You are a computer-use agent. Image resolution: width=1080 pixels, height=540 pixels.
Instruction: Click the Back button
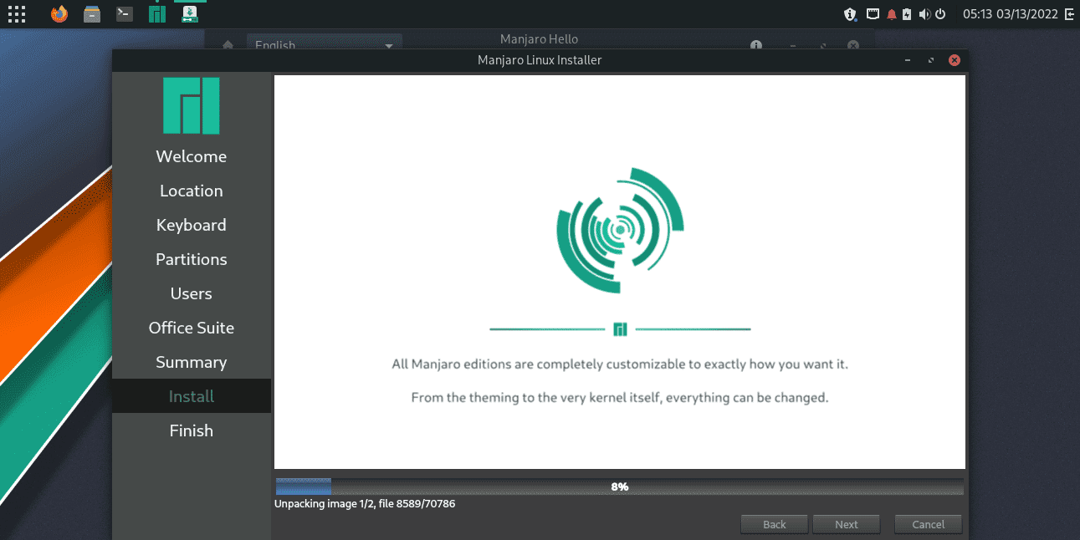coord(775,524)
